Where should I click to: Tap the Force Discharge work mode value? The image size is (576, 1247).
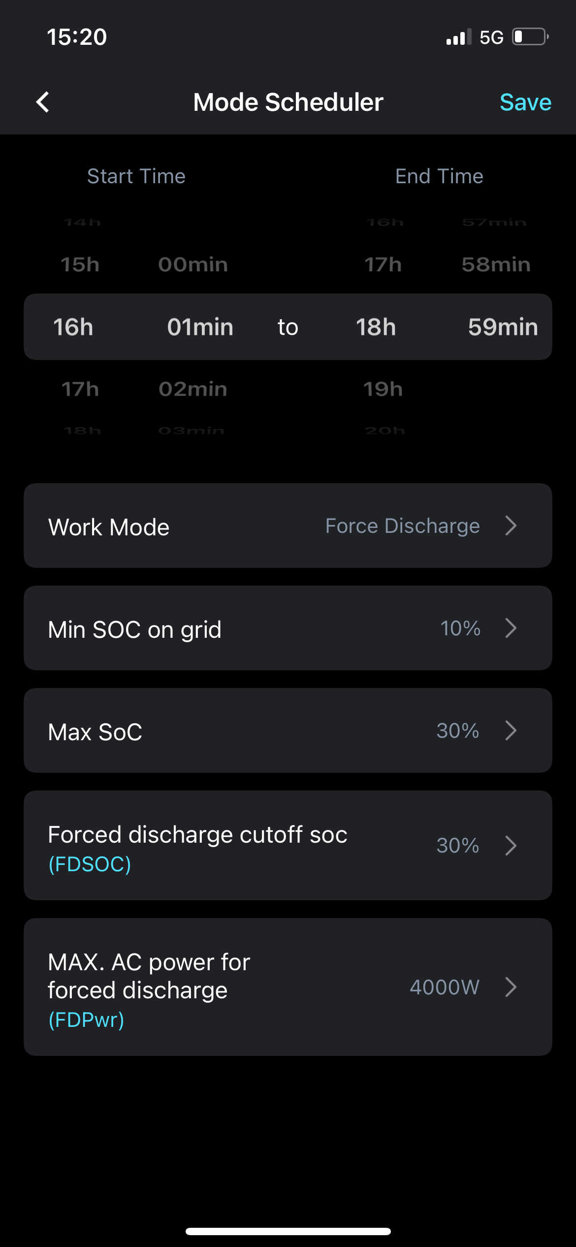coord(402,526)
